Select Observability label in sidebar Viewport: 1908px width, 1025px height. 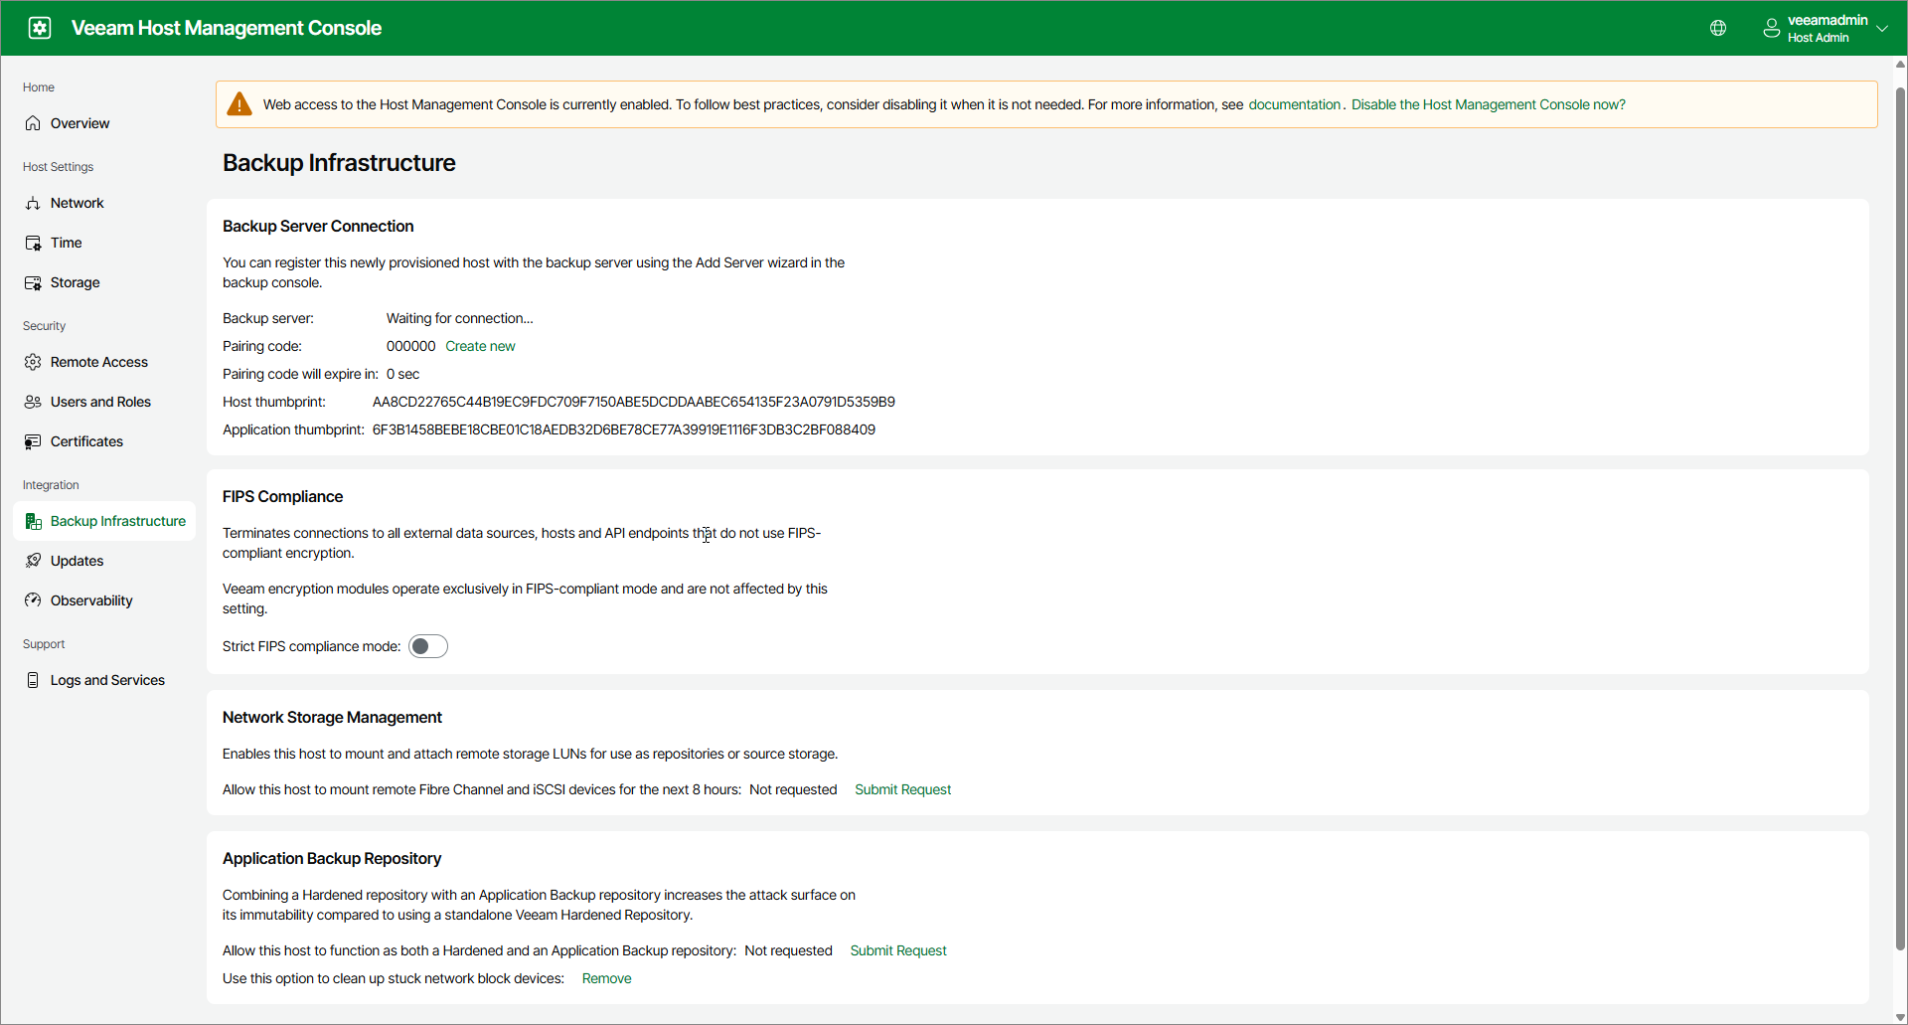(91, 600)
